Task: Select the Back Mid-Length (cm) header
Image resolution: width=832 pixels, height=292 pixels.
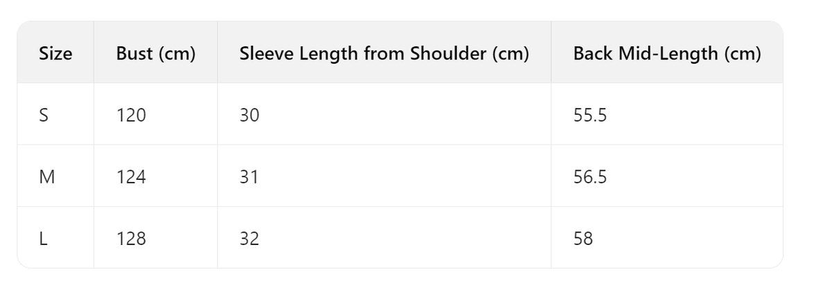Action: pyautogui.click(x=667, y=54)
